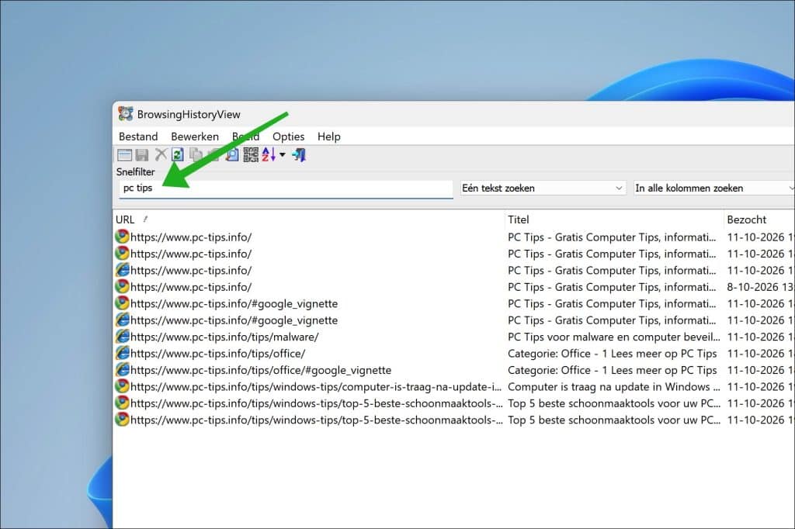This screenshot has width=795, height=529.
Task: Click the 'Snelfilter' label
Action: pyautogui.click(x=135, y=171)
